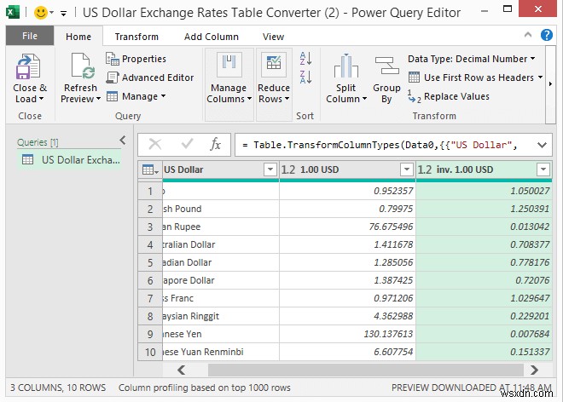The image size is (563, 402).
Task: Expand the Use First Row as Headers arrow
Action: coord(540,78)
